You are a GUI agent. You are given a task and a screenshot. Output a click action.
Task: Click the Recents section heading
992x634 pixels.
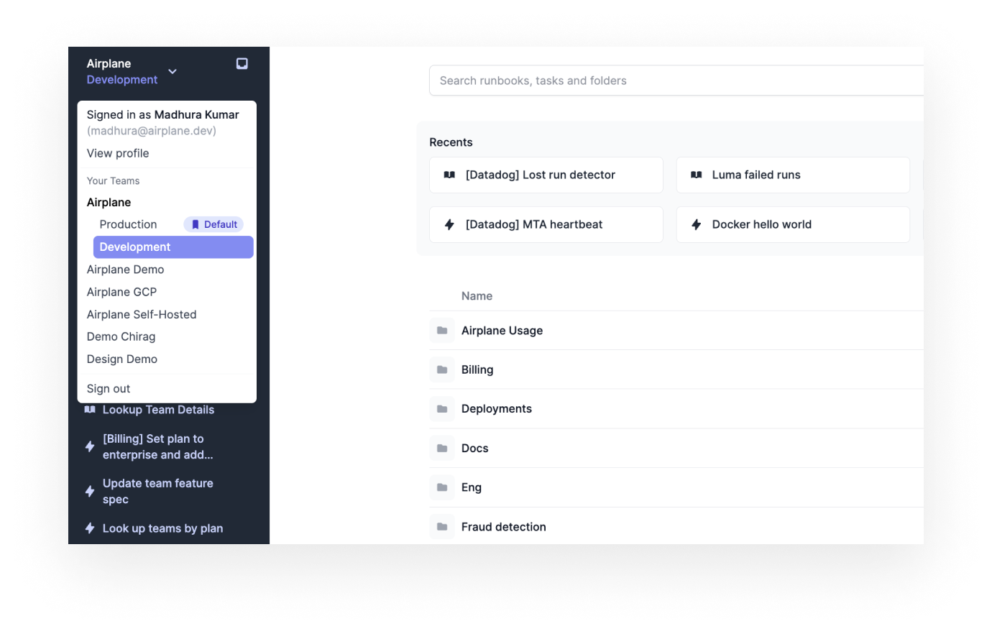coord(451,142)
